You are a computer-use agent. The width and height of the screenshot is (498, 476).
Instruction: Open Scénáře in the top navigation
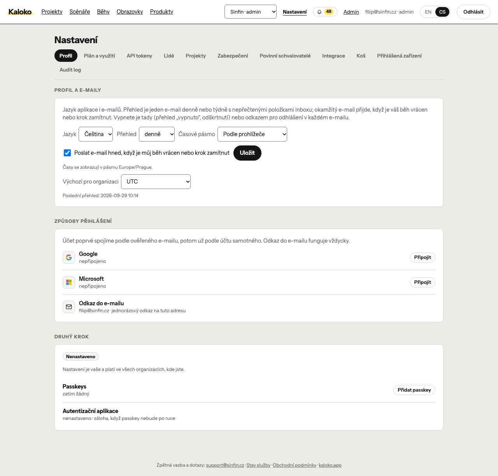(x=80, y=12)
